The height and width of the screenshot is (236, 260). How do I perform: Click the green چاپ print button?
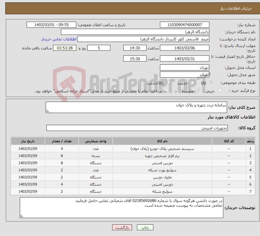(145, 227)
